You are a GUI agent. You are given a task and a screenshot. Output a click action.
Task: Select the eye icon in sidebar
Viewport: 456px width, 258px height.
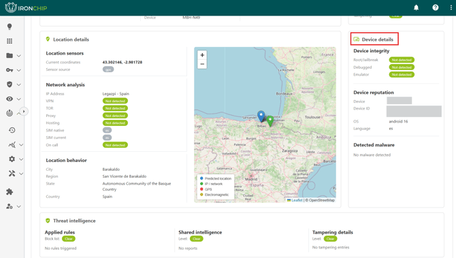(10, 99)
